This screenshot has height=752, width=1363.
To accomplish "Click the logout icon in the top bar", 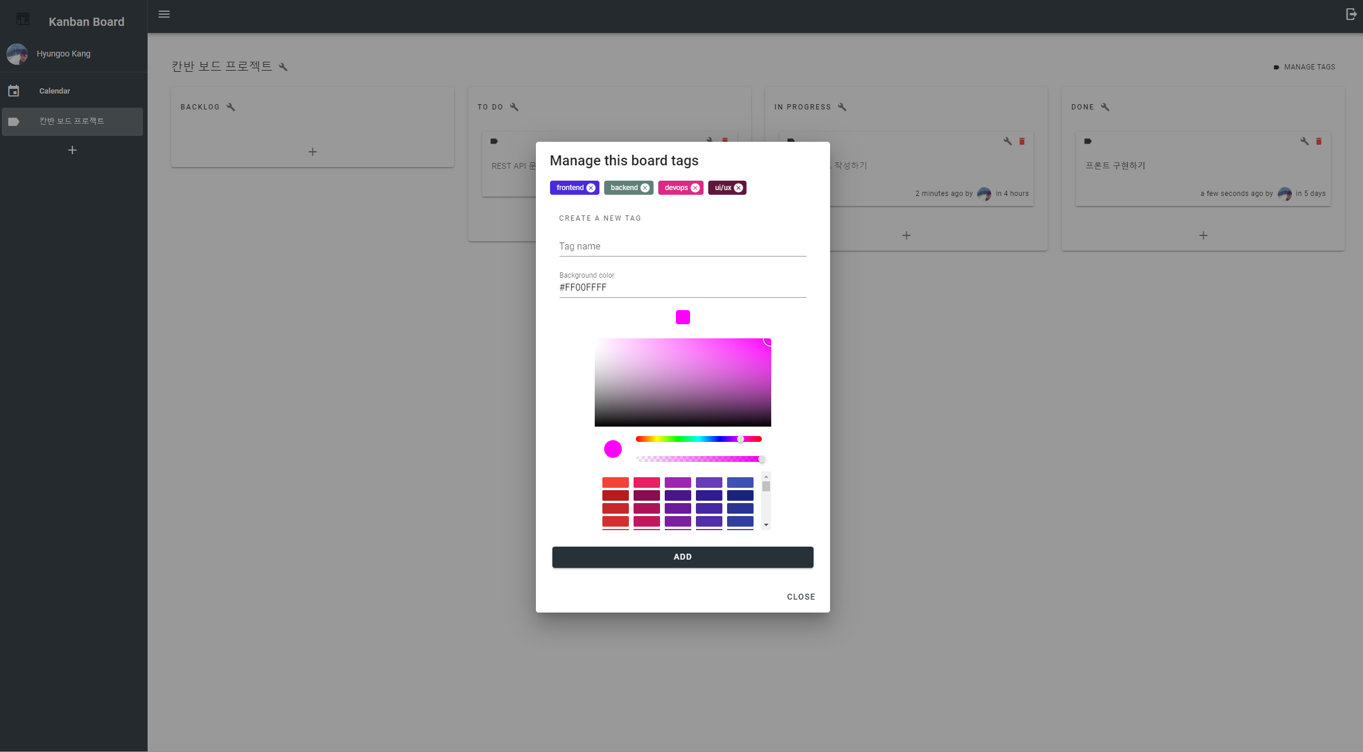I will pos(1351,13).
